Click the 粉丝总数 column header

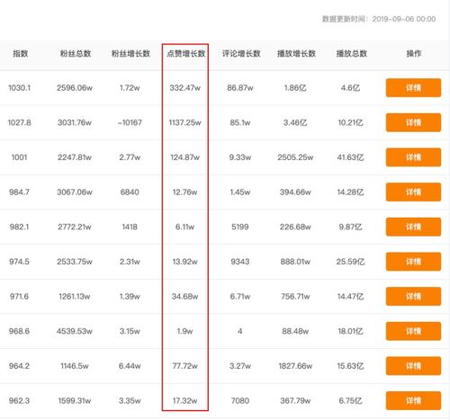pyautogui.click(x=76, y=54)
